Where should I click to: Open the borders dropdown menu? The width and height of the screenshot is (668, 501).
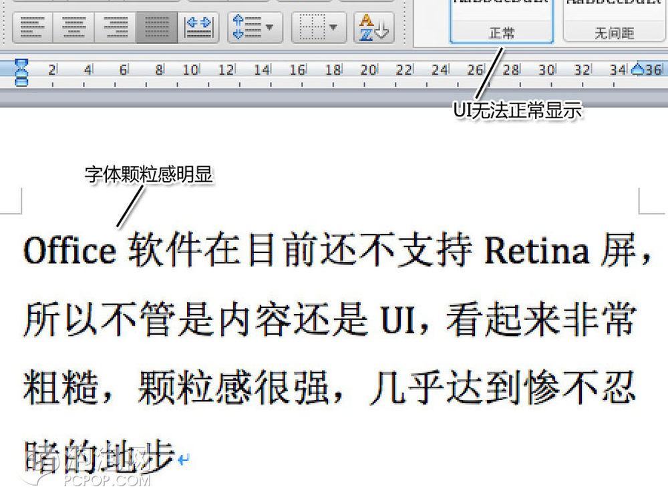click(319, 27)
